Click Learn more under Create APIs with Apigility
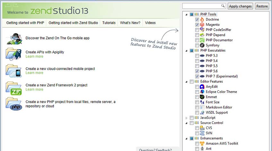 [x=34, y=56]
